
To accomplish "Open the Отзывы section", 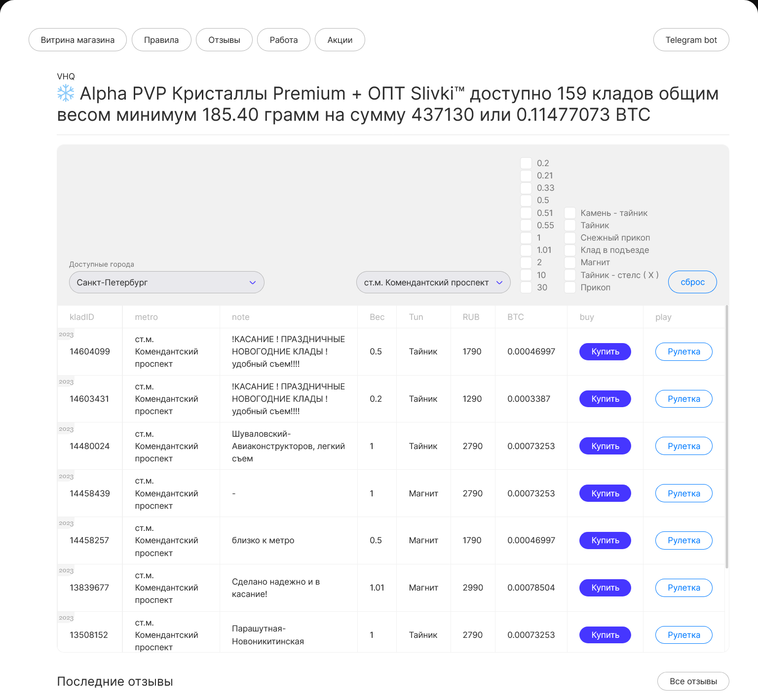I will coord(224,40).
